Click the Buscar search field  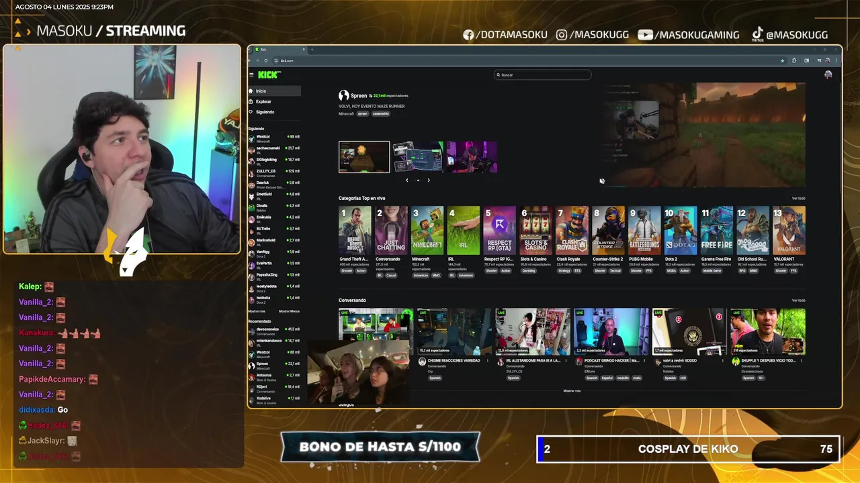543,74
